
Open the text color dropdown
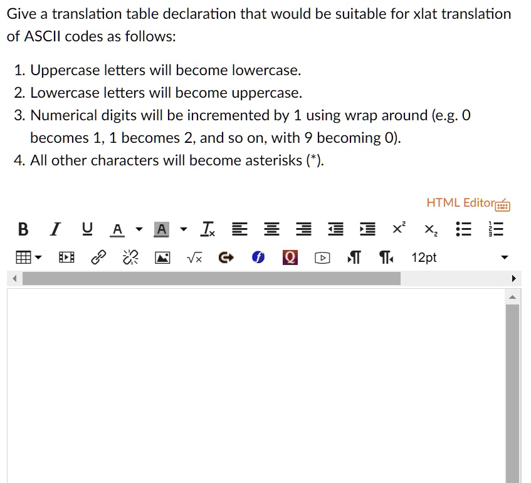[x=139, y=229]
